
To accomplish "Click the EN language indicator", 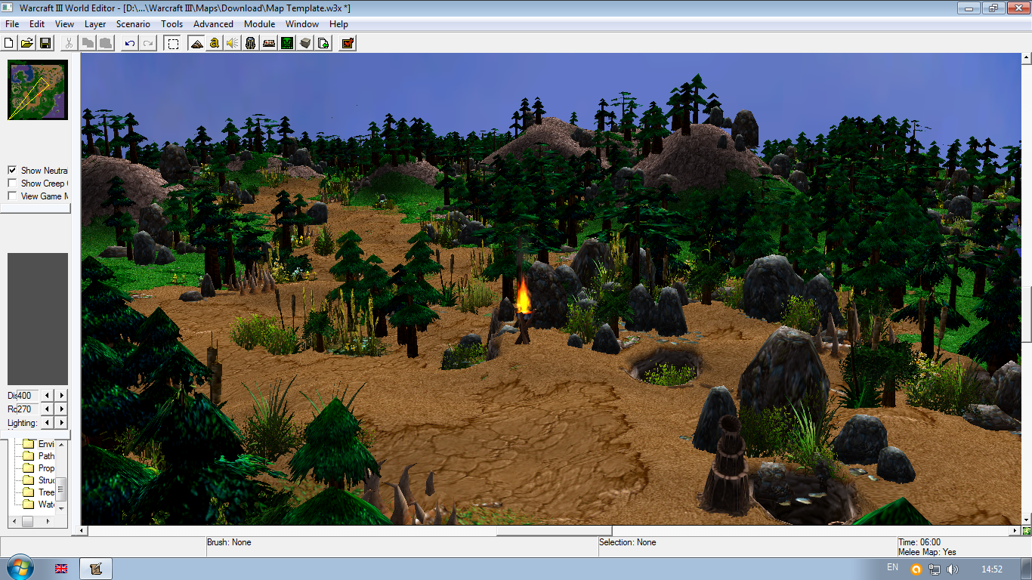I will 892,568.
